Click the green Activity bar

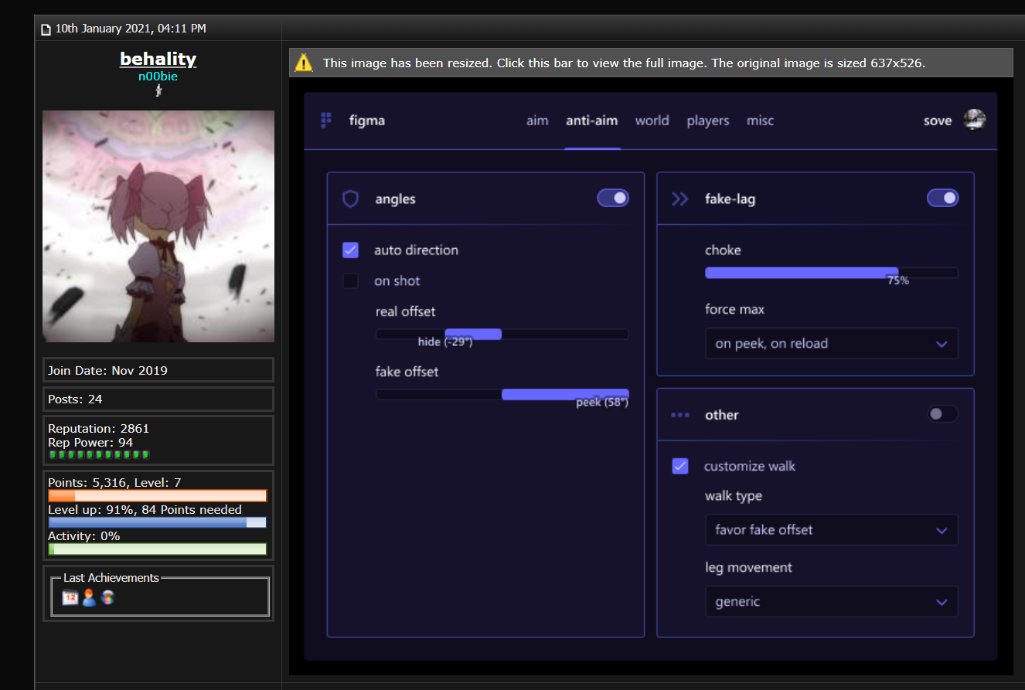[158, 549]
